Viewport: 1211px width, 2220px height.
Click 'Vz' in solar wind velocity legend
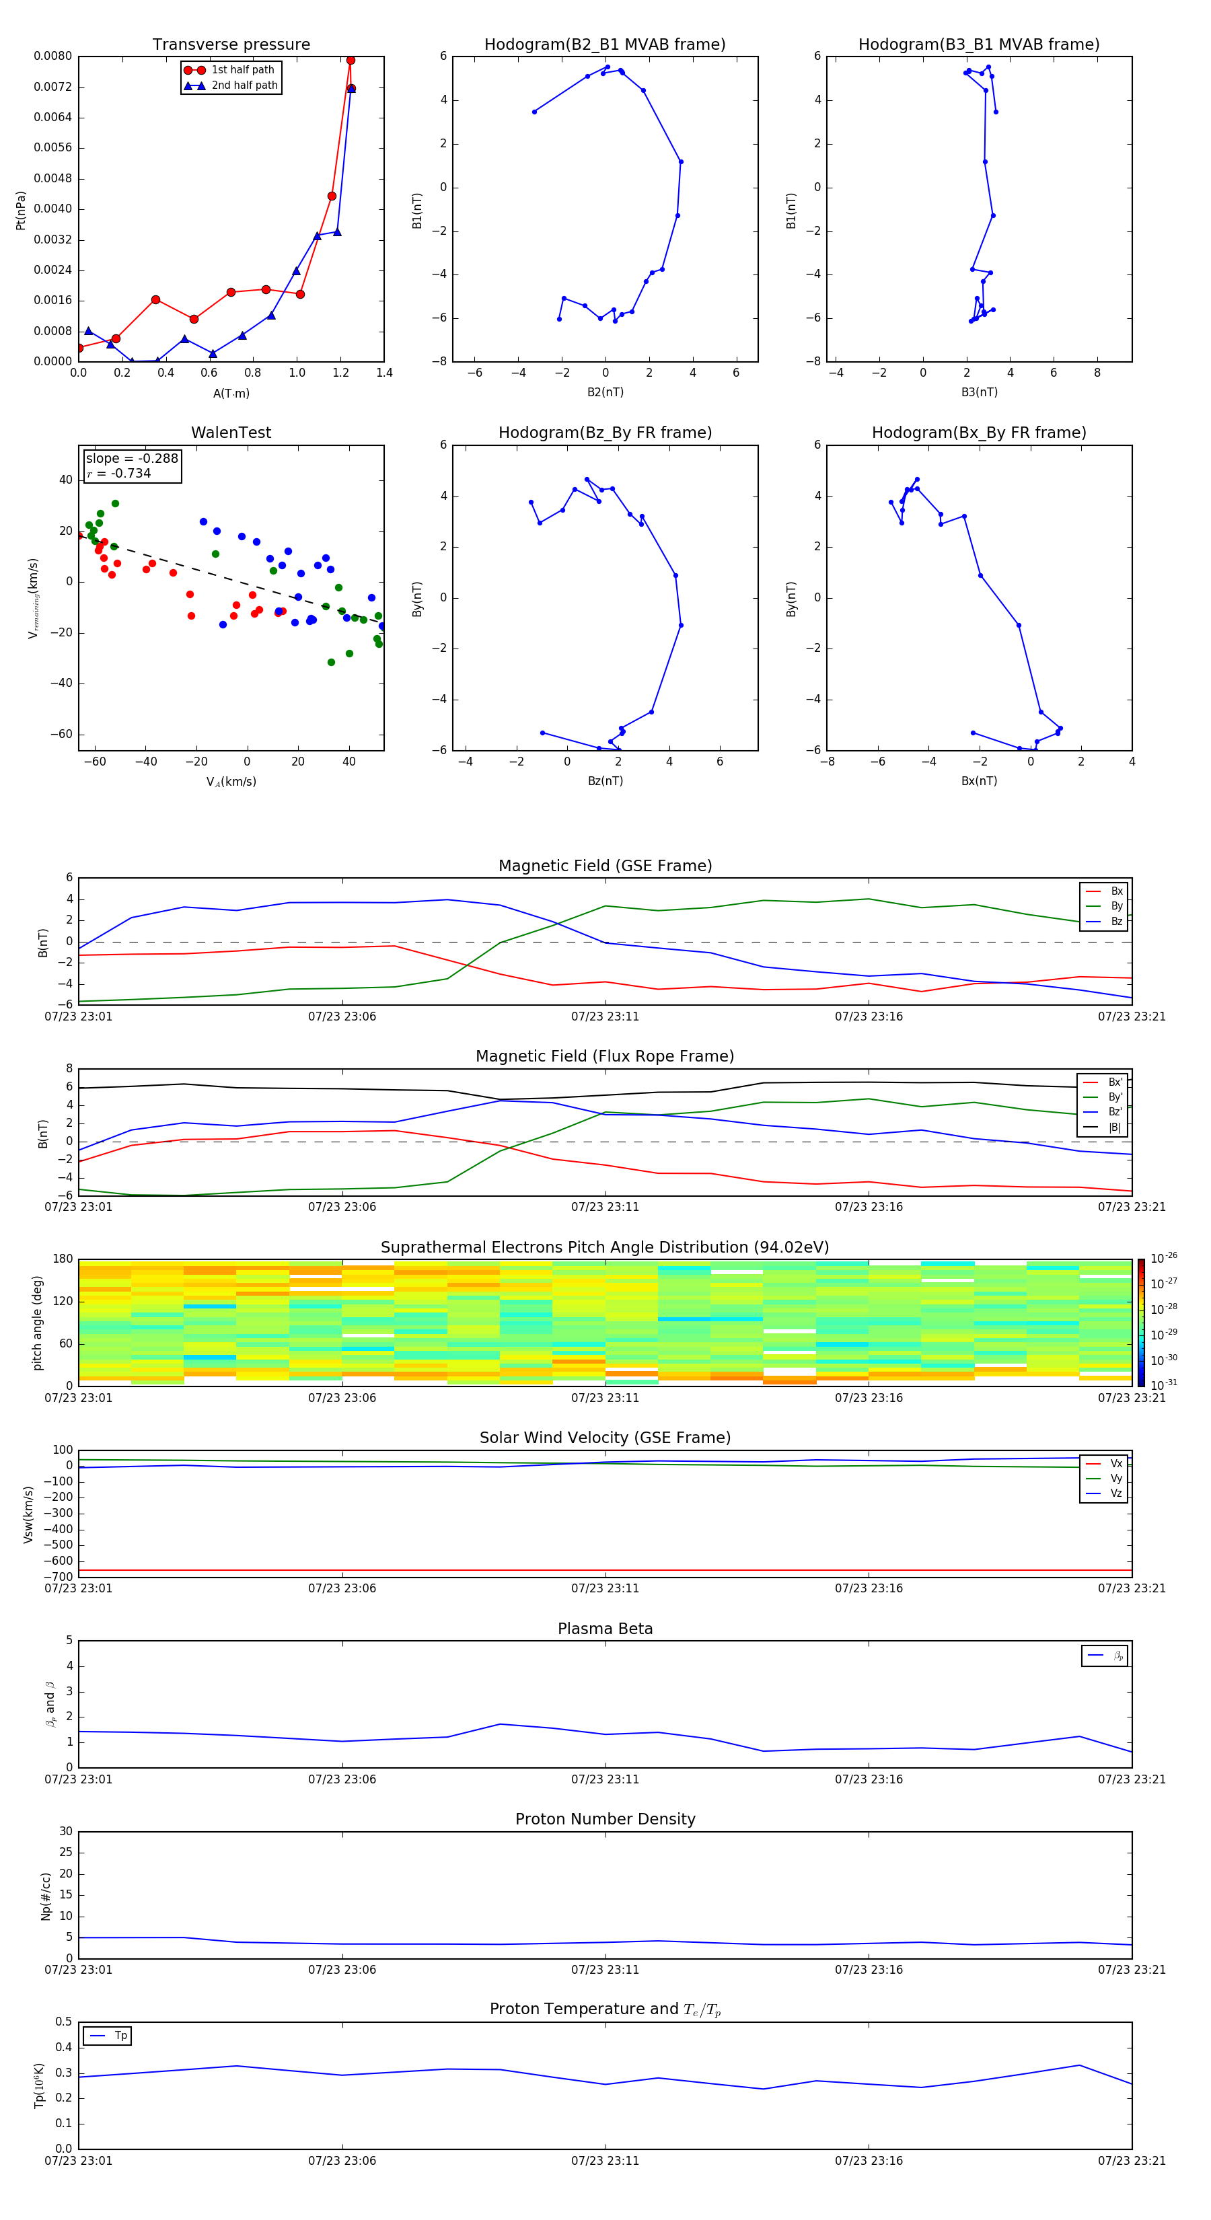(1104, 1493)
